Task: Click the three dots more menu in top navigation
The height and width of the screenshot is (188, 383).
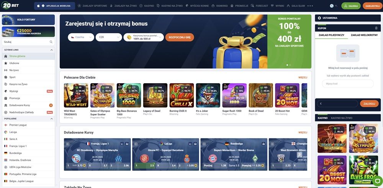Action: pos(310,6)
